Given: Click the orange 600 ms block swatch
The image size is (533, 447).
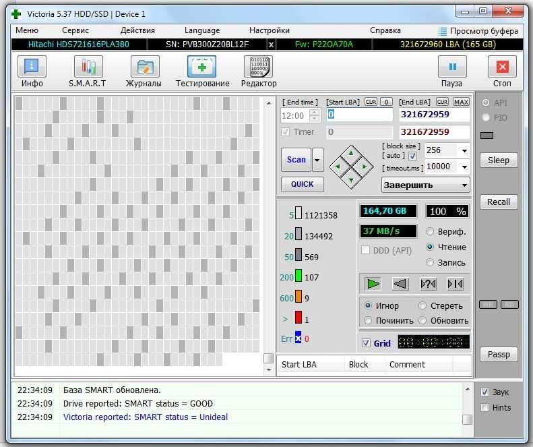Looking at the screenshot, I should click(298, 296).
